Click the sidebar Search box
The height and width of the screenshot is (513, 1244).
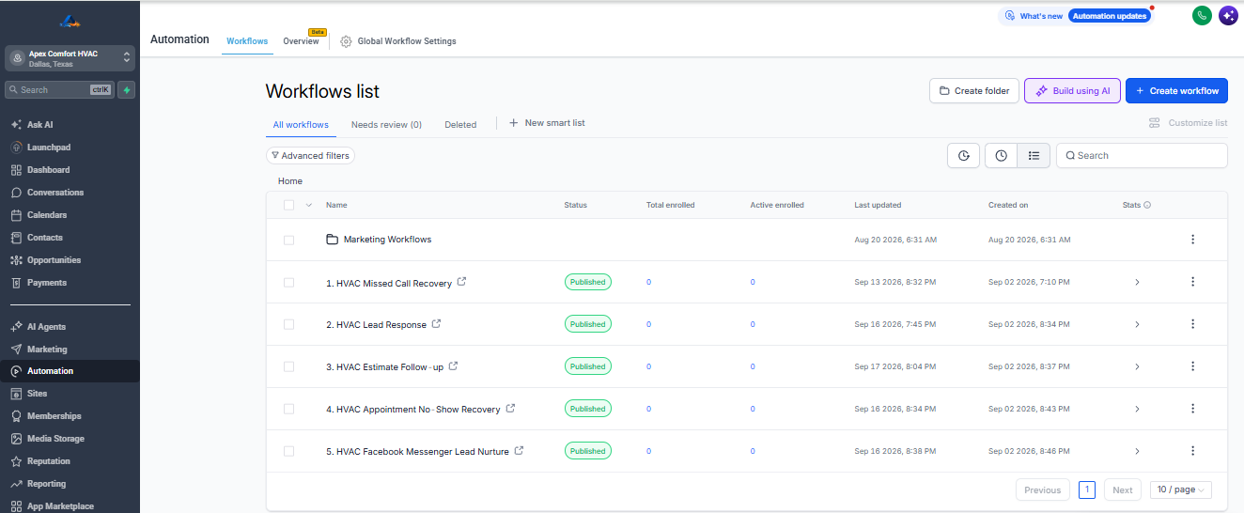coord(60,90)
